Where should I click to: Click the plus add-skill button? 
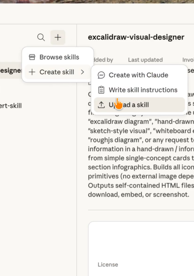click(x=58, y=37)
